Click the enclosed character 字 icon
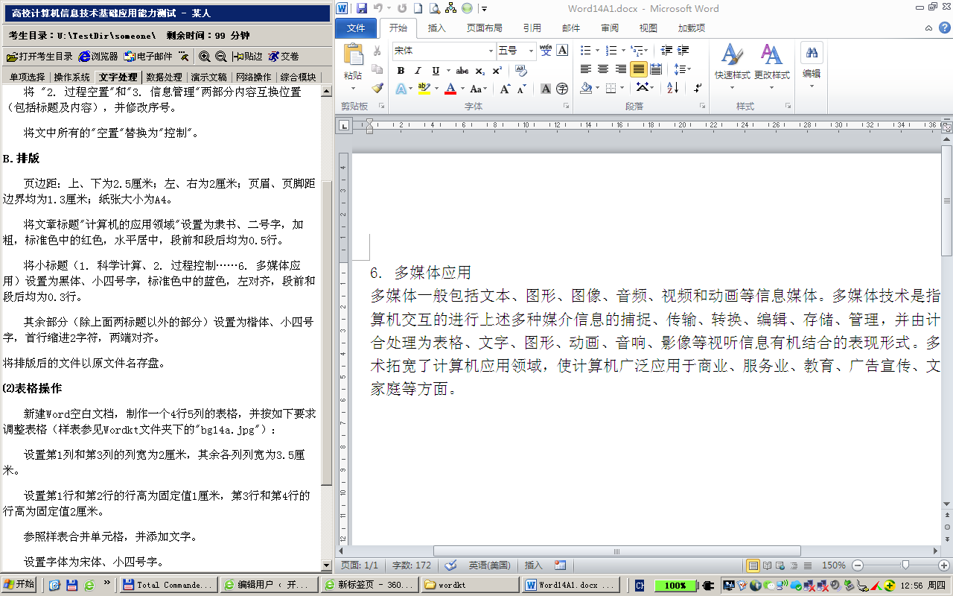Viewport: 953px width, 596px height. [563, 89]
